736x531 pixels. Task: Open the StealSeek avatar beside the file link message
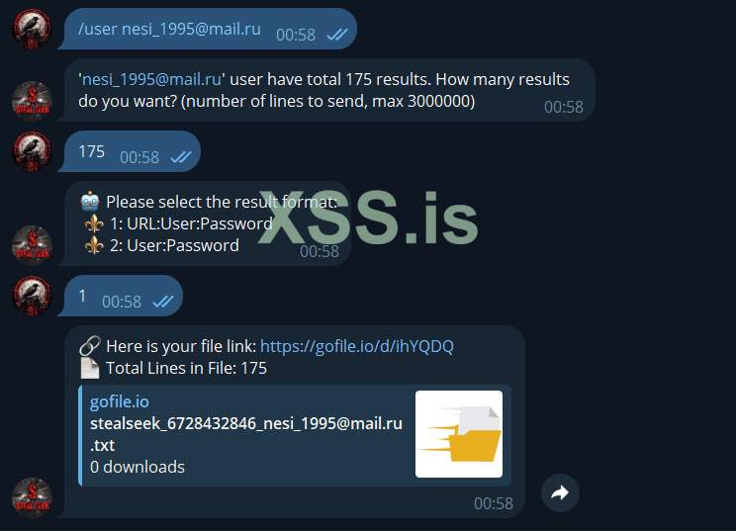(31, 497)
